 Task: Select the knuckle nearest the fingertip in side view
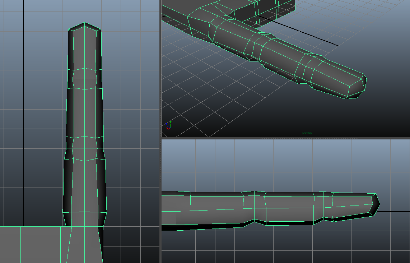(x=323, y=207)
